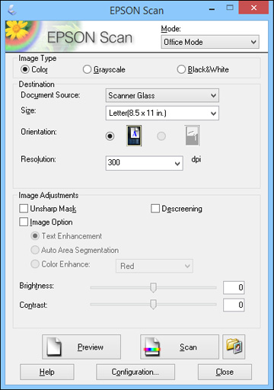Click the blank page icon on Preview

coord(54,347)
